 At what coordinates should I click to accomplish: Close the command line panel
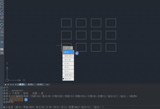click(1, 87)
